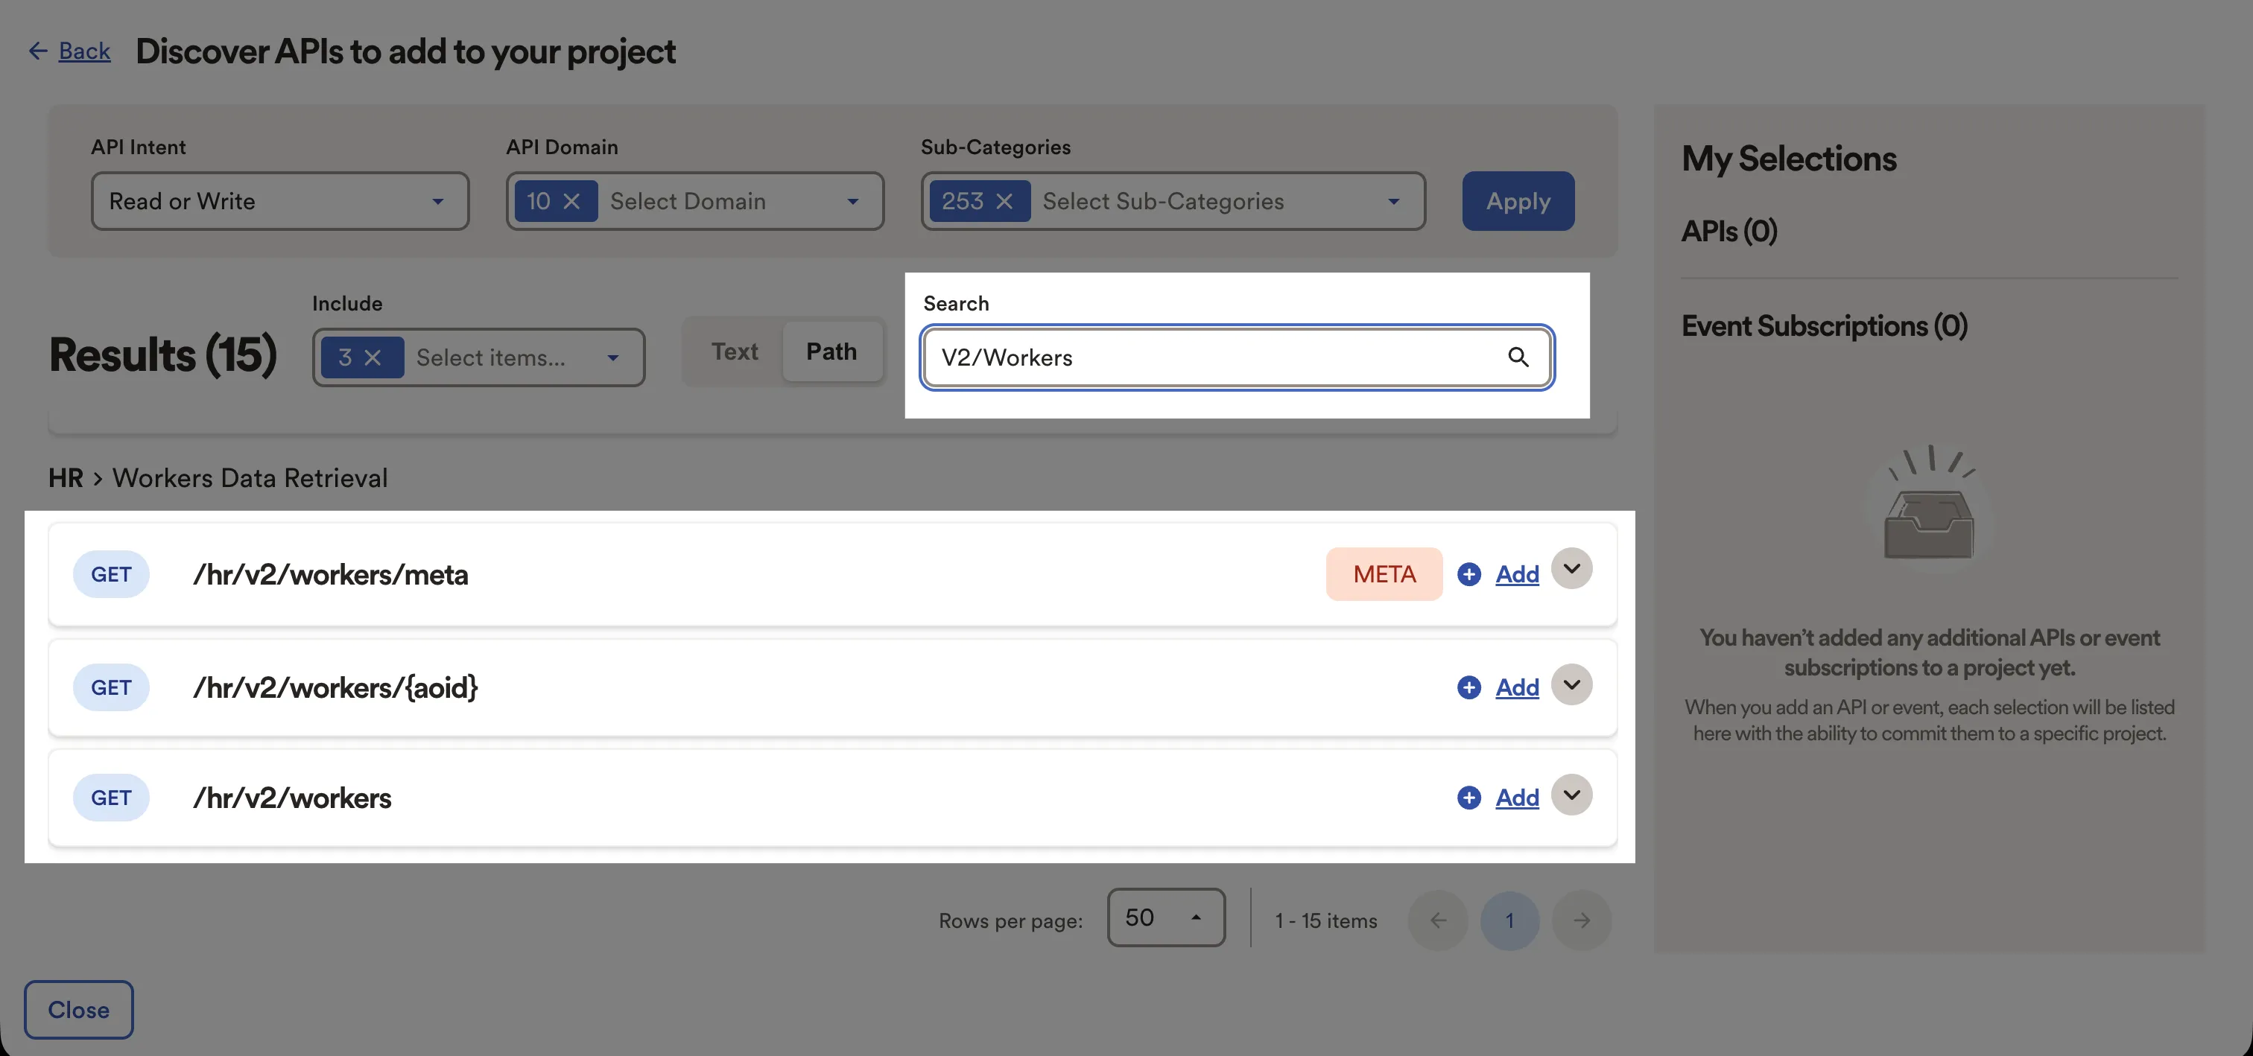This screenshot has width=2253, height=1056.
Task: Expand the /hr/v2/workers row chevron
Action: tap(1571, 795)
